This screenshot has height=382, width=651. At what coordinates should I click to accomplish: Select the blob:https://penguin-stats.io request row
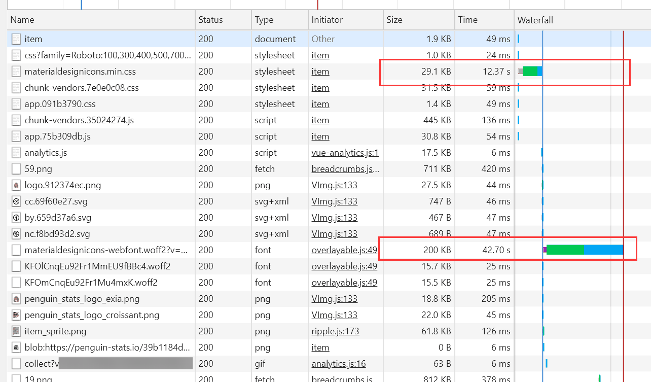coord(101,347)
